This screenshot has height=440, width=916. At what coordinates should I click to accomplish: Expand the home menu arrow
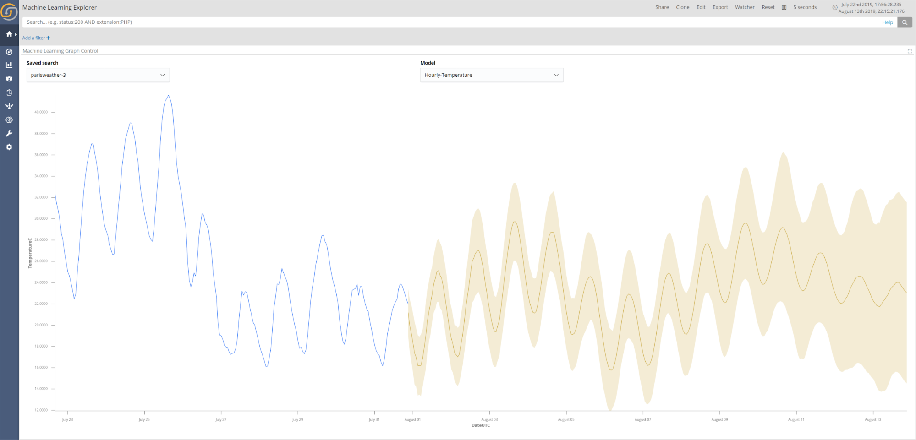[16, 34]
